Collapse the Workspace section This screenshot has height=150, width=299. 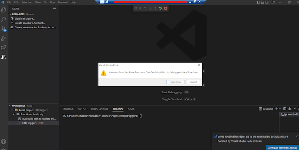[10, 106]
